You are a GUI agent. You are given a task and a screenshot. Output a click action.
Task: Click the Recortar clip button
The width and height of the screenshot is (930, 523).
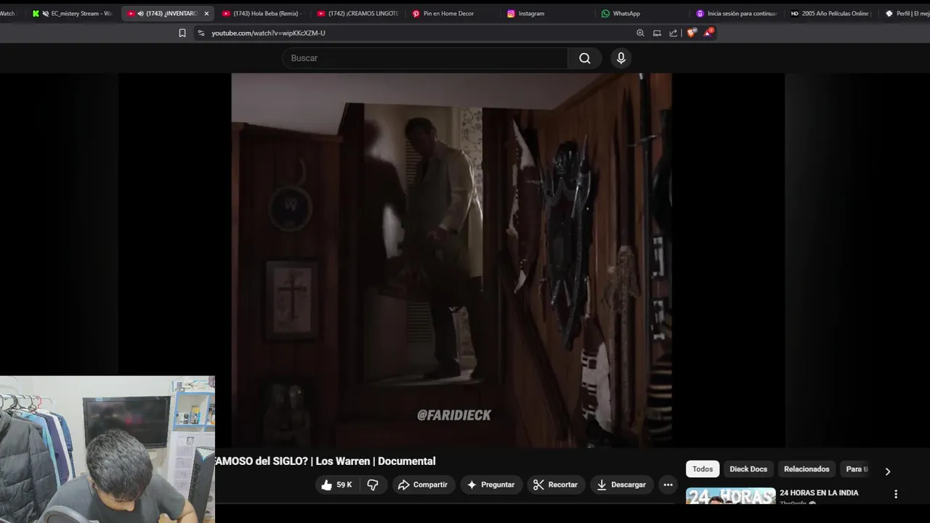(x=556, y=485)
